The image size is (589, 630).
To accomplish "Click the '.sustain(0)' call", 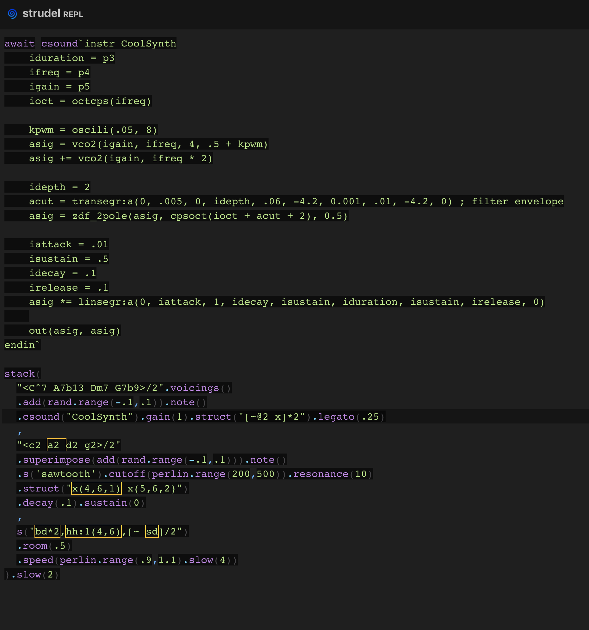I will point(112,503).
